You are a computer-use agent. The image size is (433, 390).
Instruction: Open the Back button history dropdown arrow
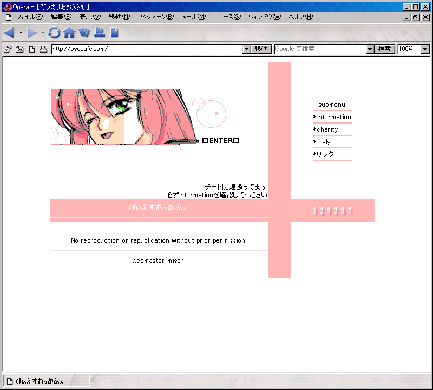(21, 32)
